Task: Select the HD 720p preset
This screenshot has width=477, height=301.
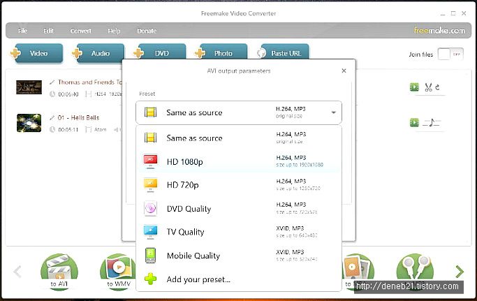Action: (239, 185)
